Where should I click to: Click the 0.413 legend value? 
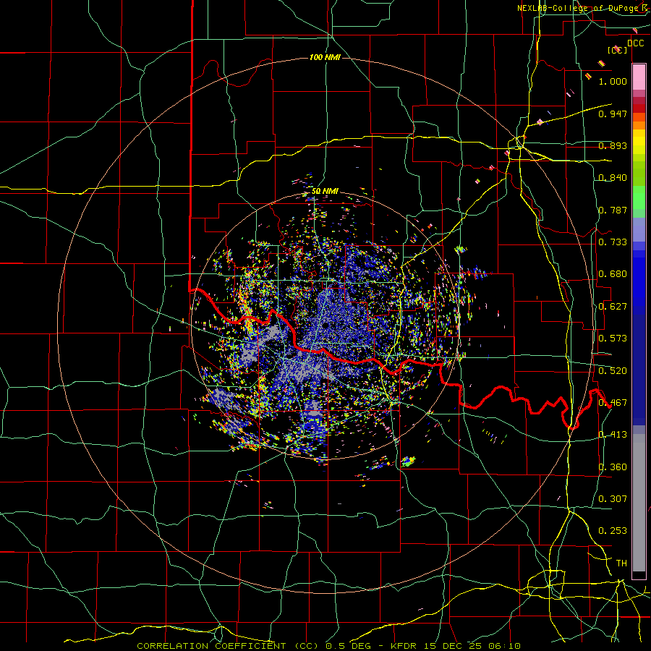613,435
